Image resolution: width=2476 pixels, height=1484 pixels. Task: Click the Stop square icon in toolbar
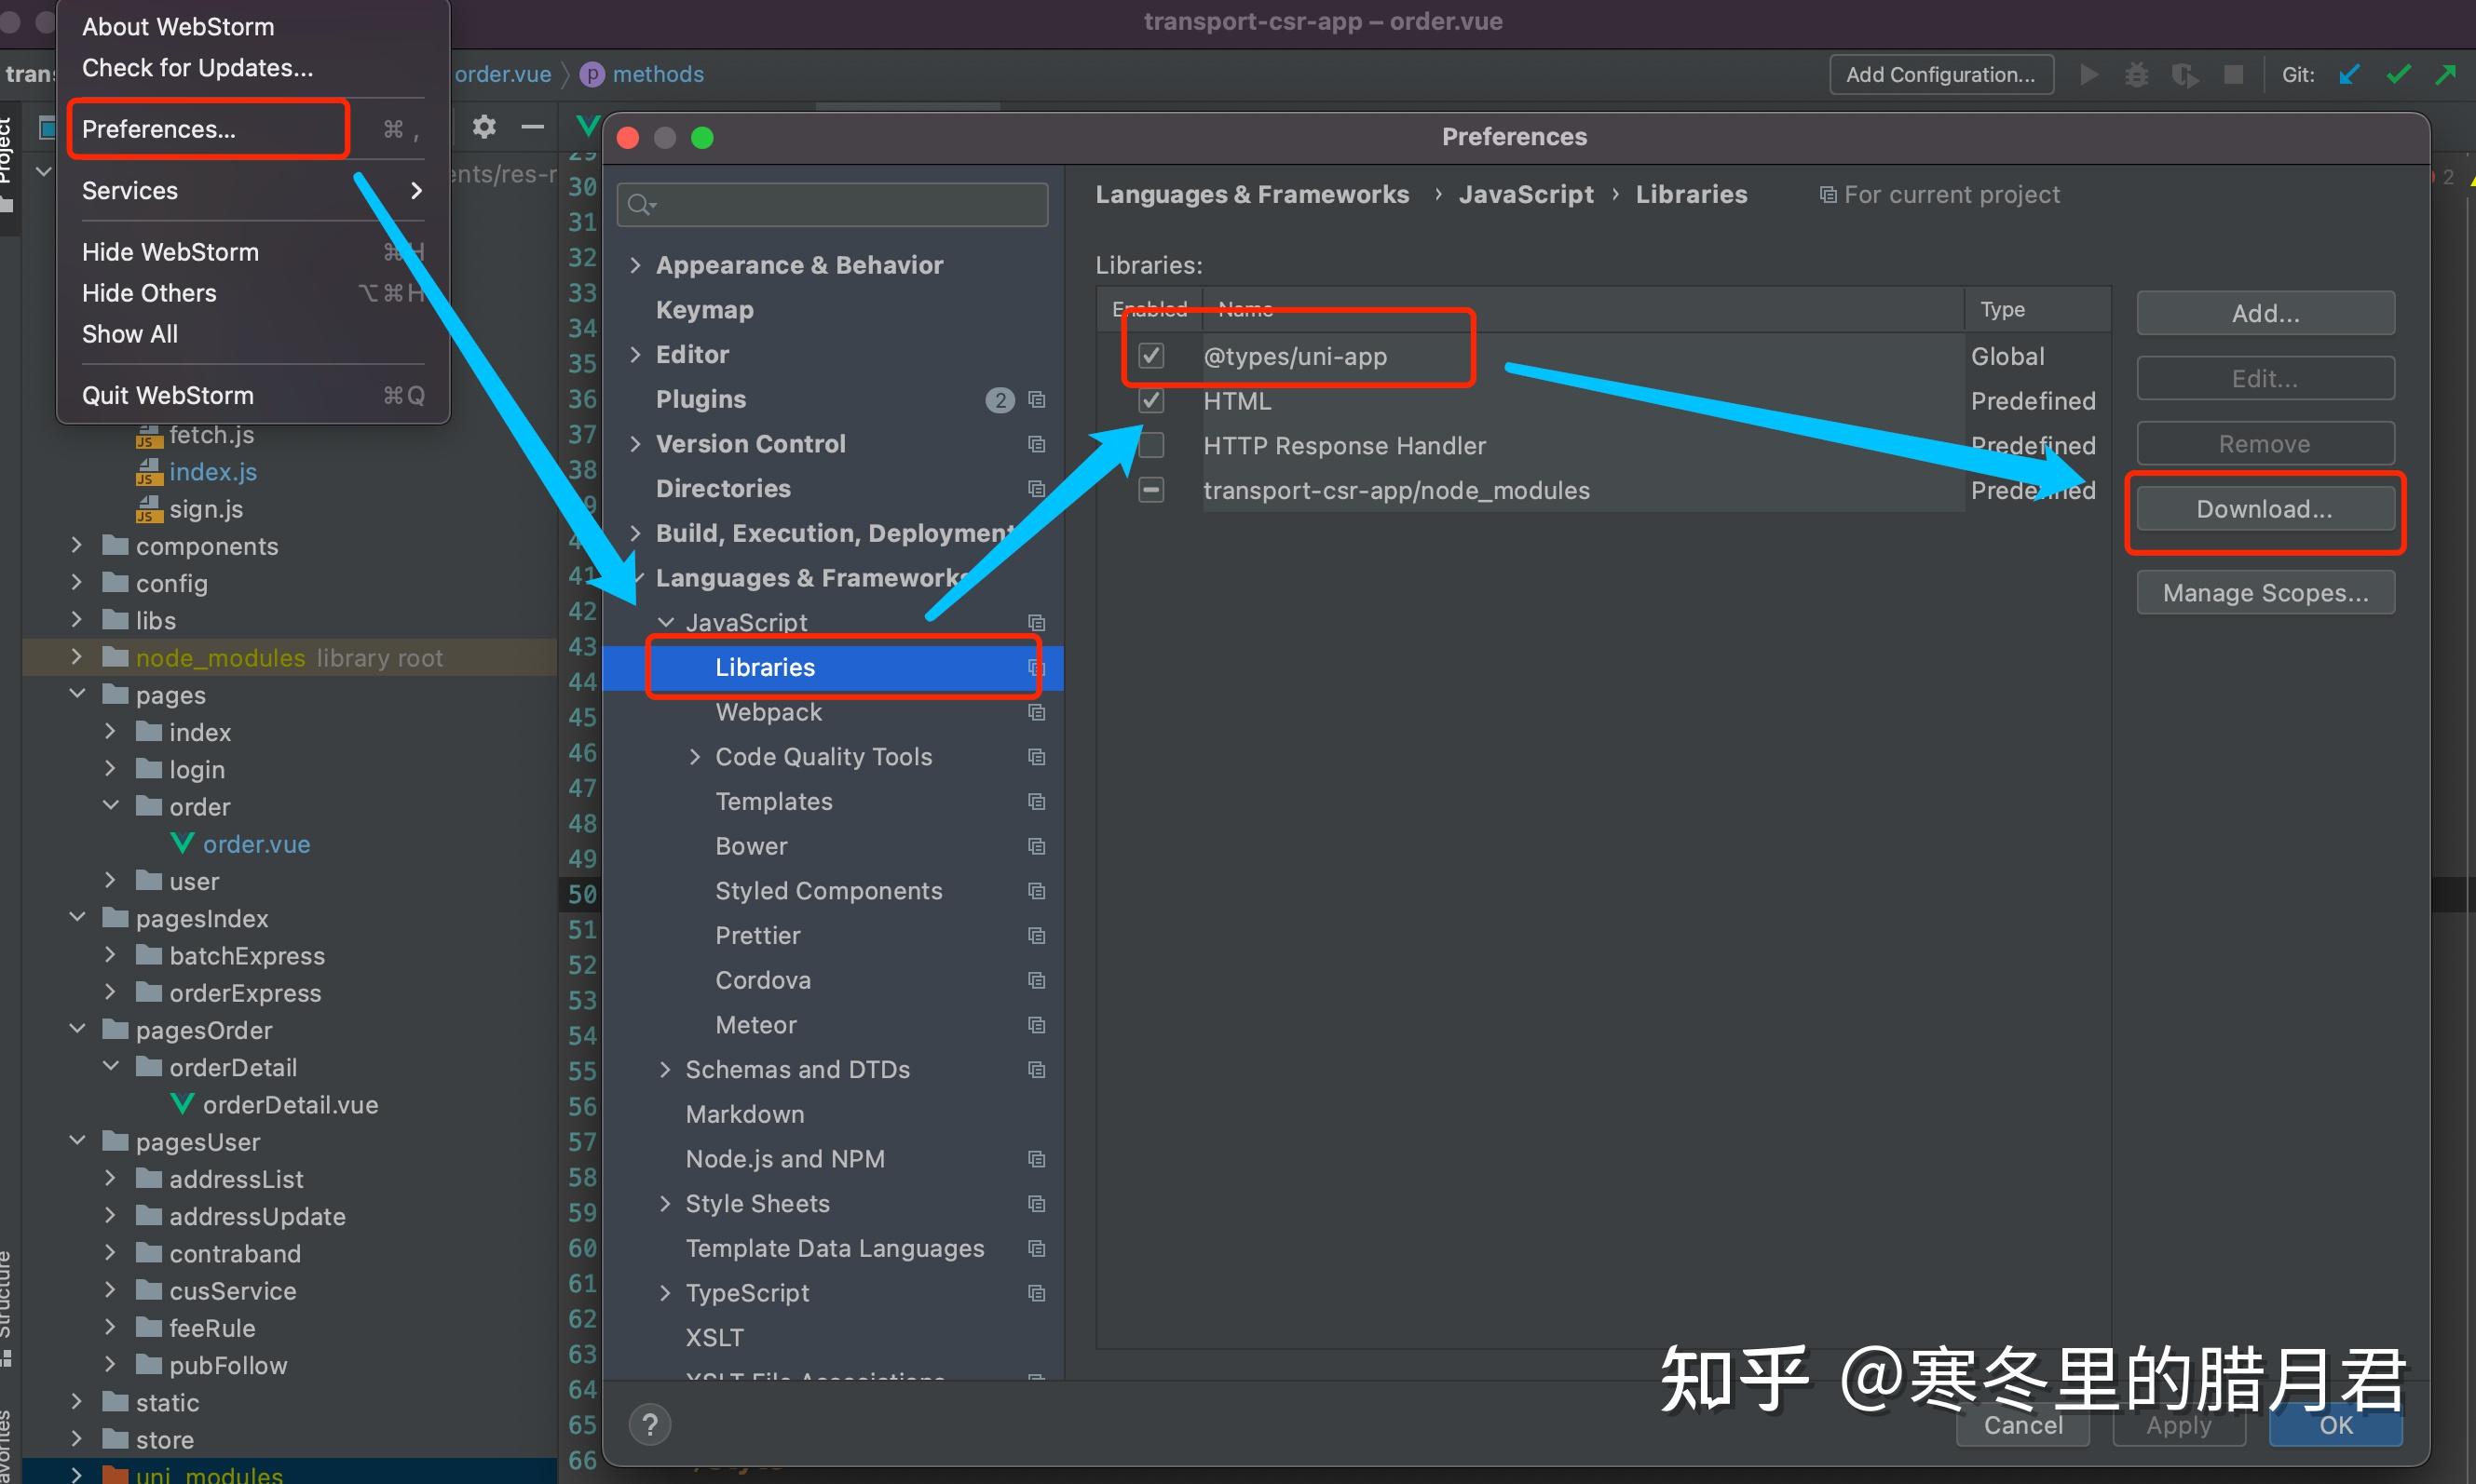tap(2233, 75)
